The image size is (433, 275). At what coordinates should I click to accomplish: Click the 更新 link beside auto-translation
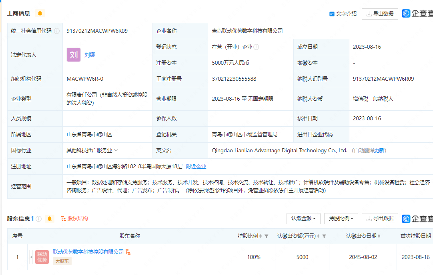379,150
